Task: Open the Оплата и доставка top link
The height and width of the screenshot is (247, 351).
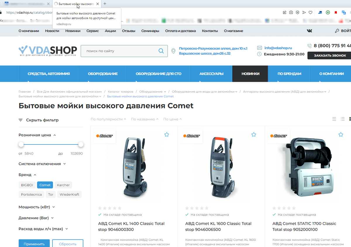Action: click(x=180, y=31)
